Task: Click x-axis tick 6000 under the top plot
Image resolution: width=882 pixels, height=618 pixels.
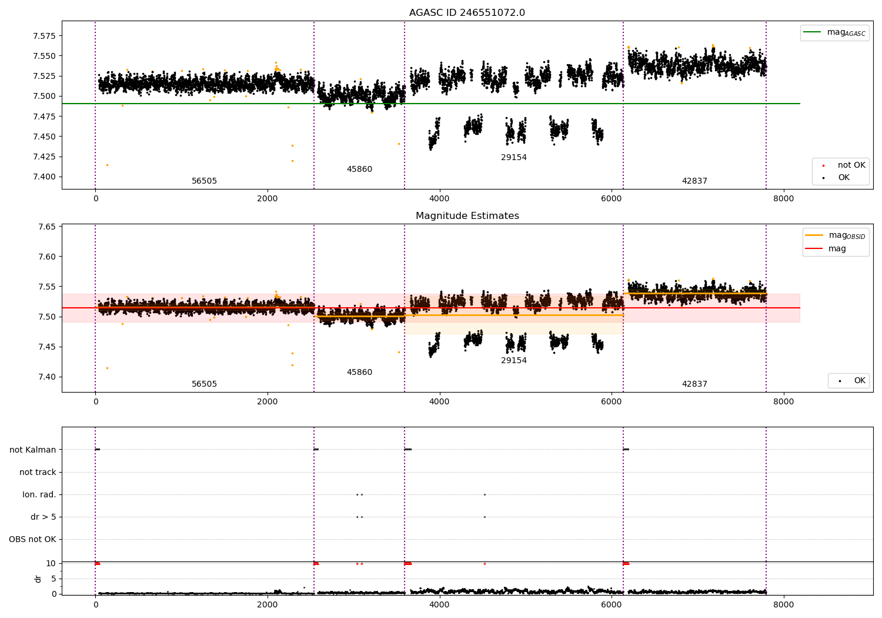Action: 612,199
